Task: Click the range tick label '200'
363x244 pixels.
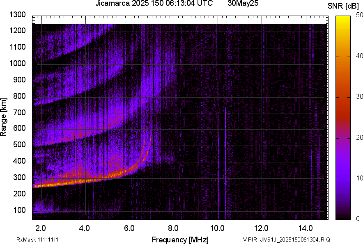Action: [19, 193]
